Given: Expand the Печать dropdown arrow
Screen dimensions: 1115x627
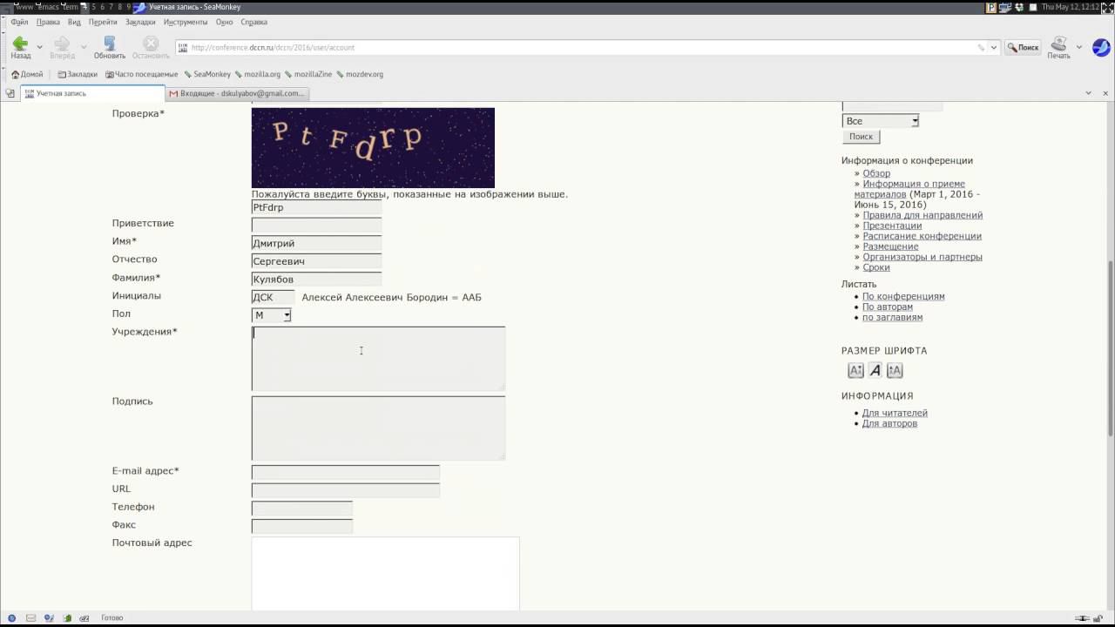Looking at the screenshot, I should (1079, 47).
